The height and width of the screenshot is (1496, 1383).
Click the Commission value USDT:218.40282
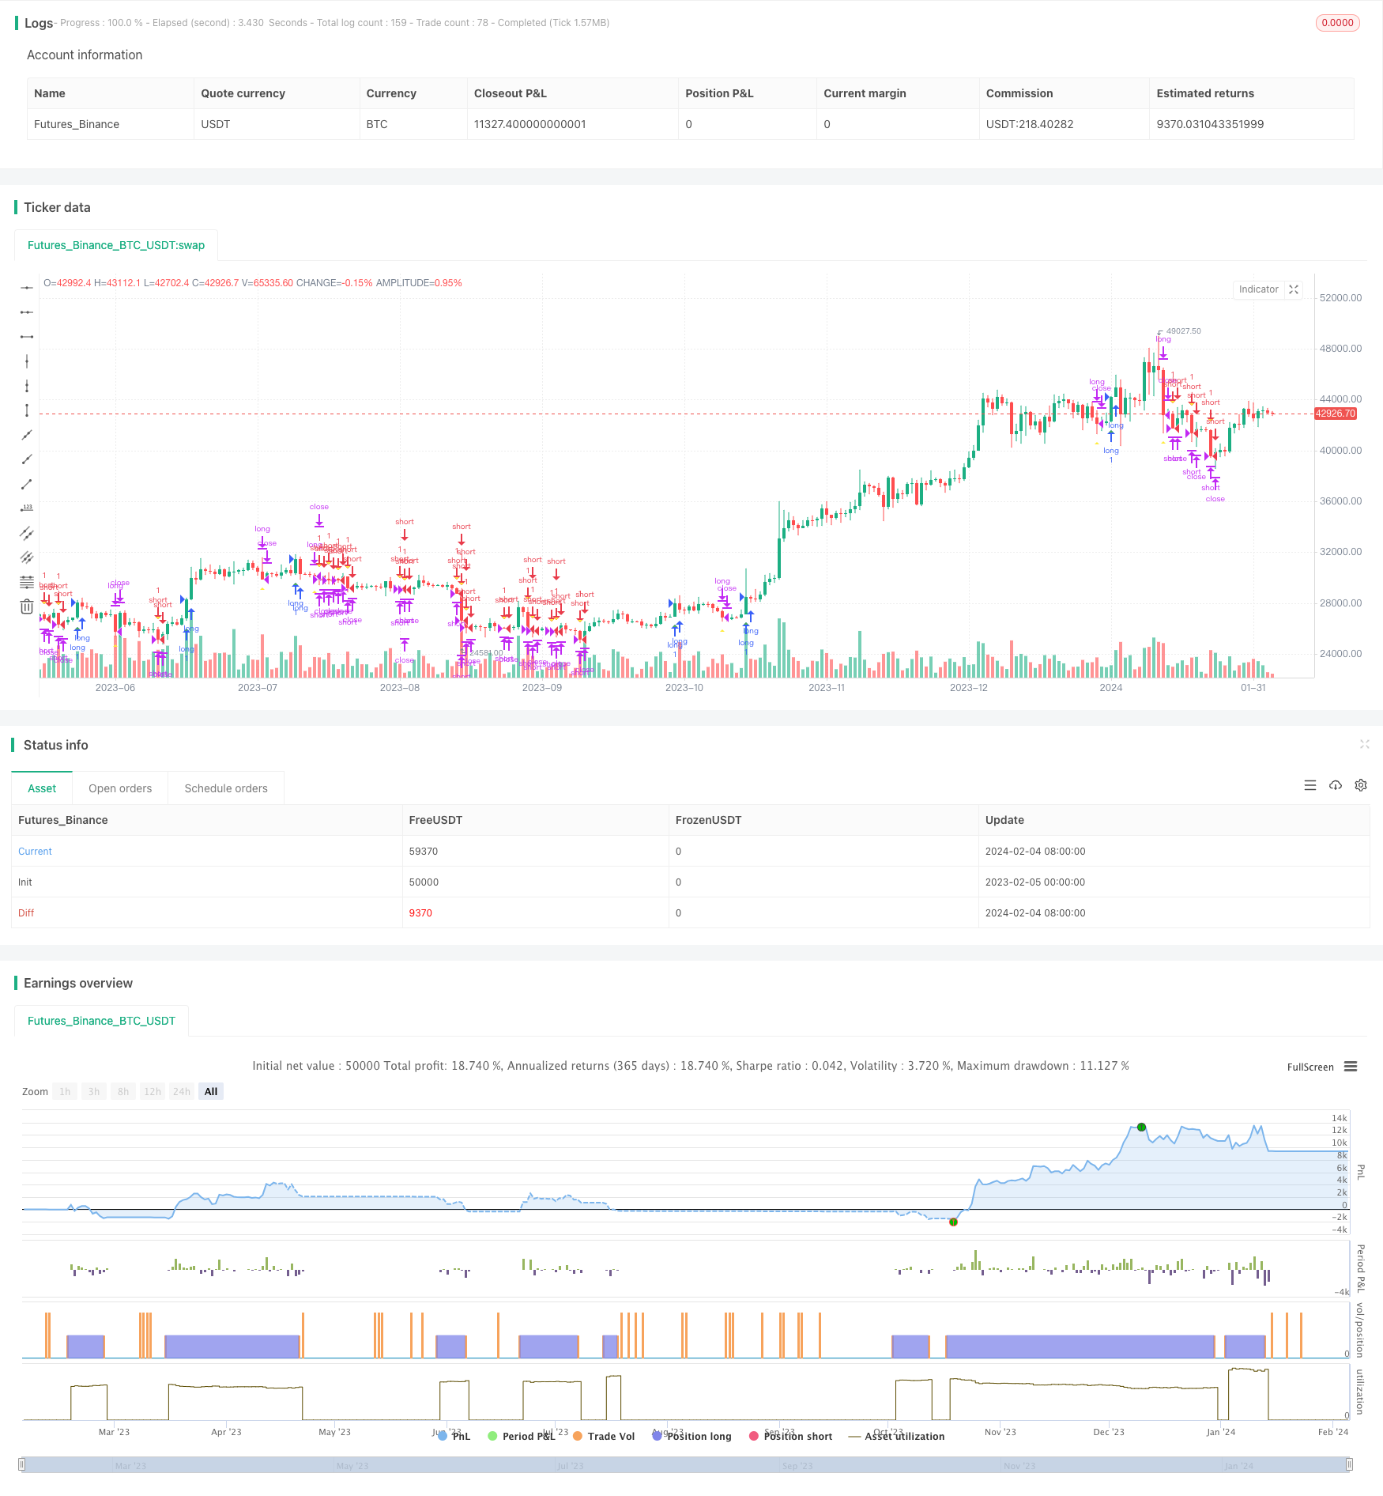[1030, 124]
